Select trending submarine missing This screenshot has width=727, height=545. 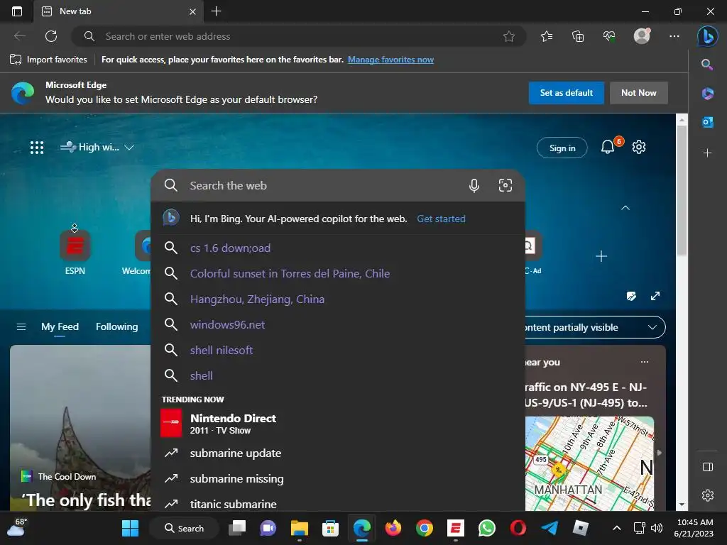click(337, 478)
